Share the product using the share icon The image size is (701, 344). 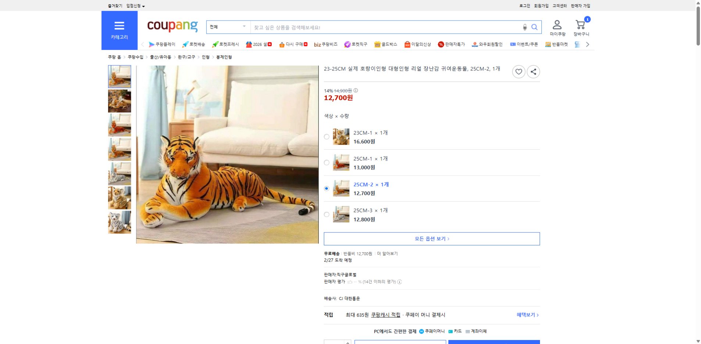[x=533, y=72]
